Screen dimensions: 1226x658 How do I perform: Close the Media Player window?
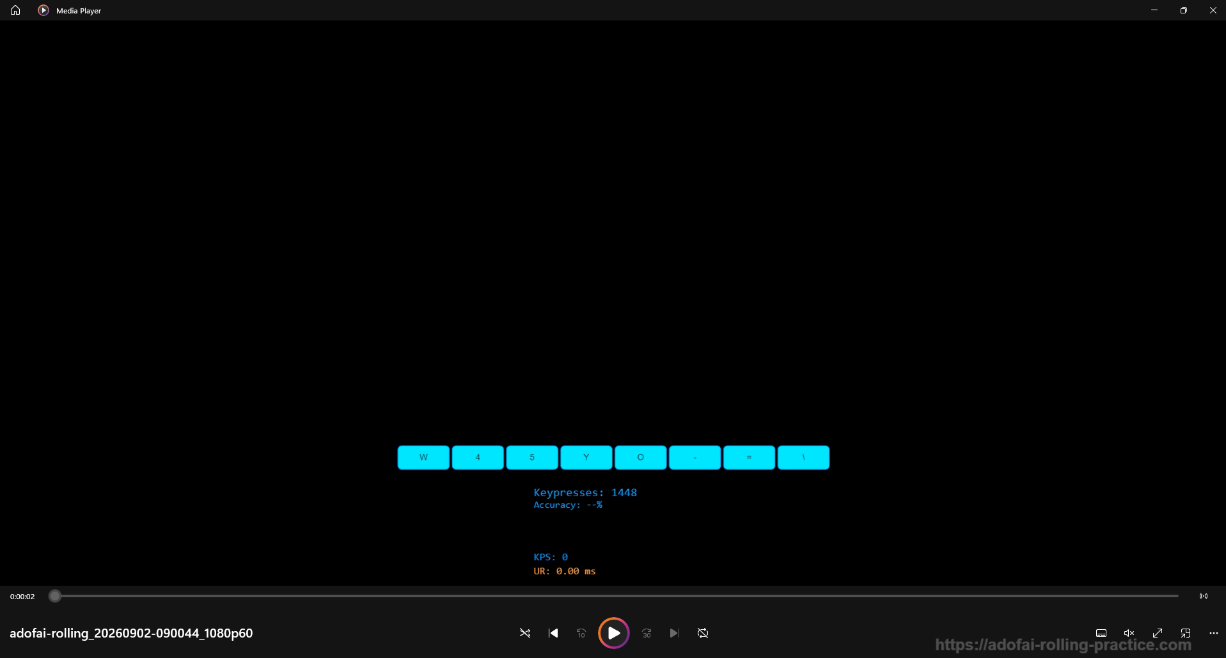(x=1213, y=10)
